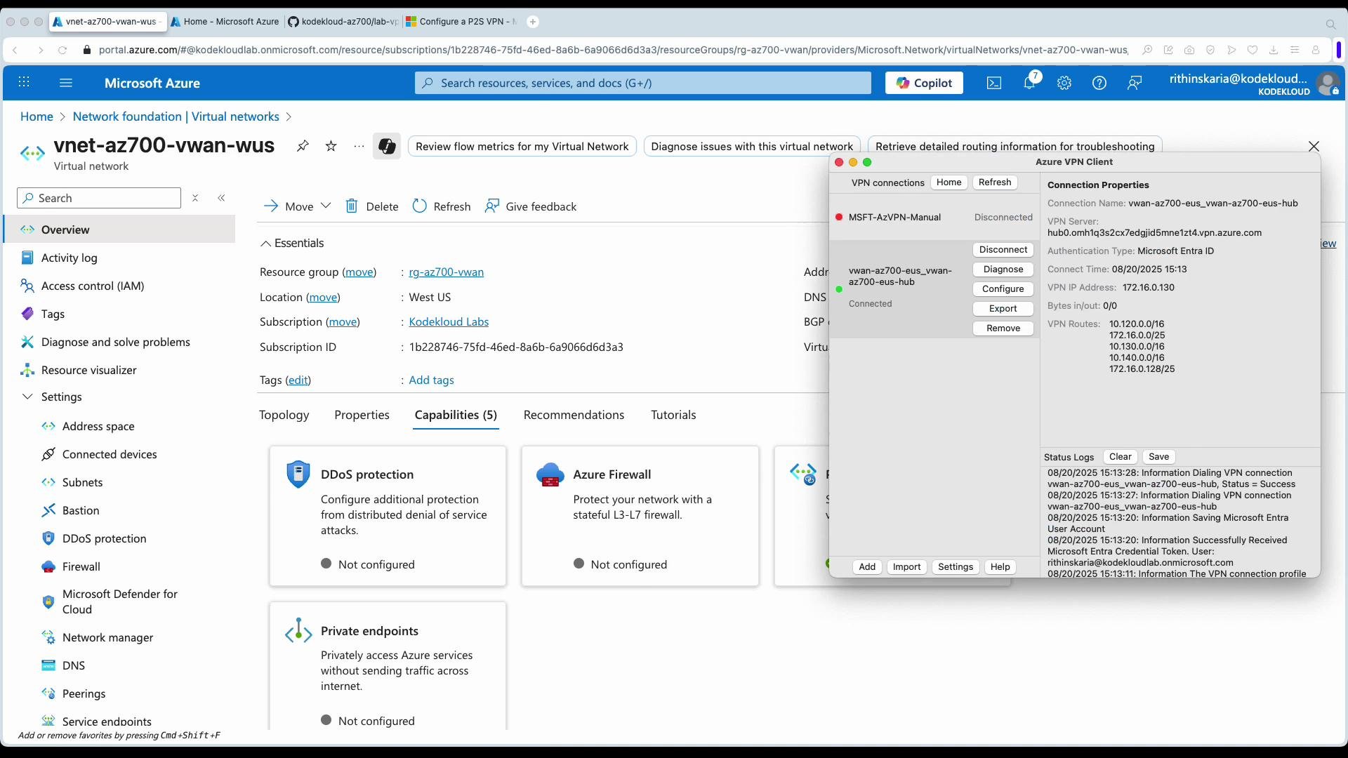Screen dimensions: 1348x758
Task: Pin the vnet resource to dashboard
Action: tap(303, 146)
